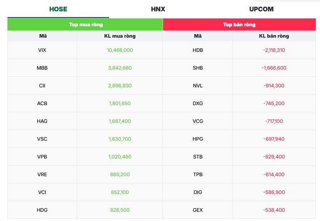Image resolution: width=320 pixels, height=221 pixels.
Task: Select the UPCOM tab
Action: [261, 9]
